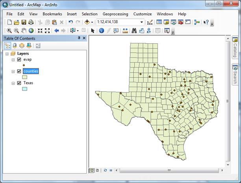This screenshot has height=183, width=241.
Task: Select the Select Elements arrow tool
Action: click(x=93, y=31)
